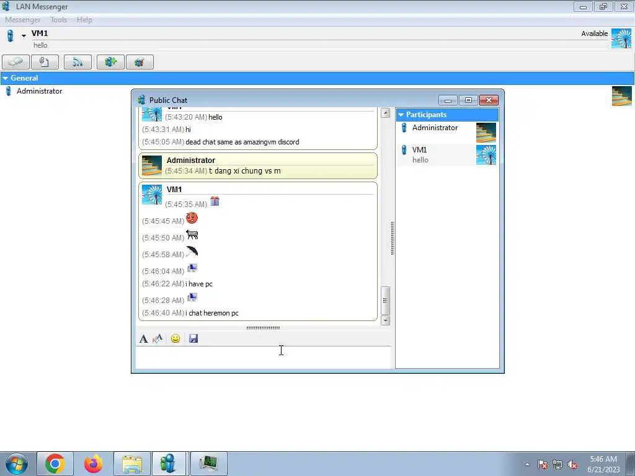The width and height of the screenshot is (635, 476).
Task: Click the network tray icon
Action: [557, 464]
